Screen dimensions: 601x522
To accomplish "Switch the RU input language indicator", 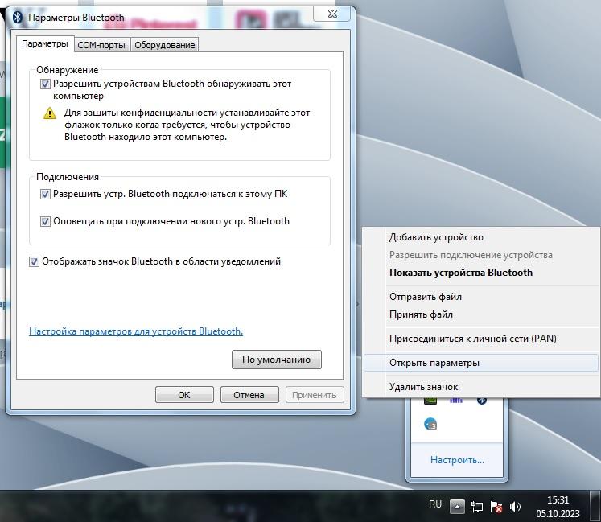I will [435, 504].
